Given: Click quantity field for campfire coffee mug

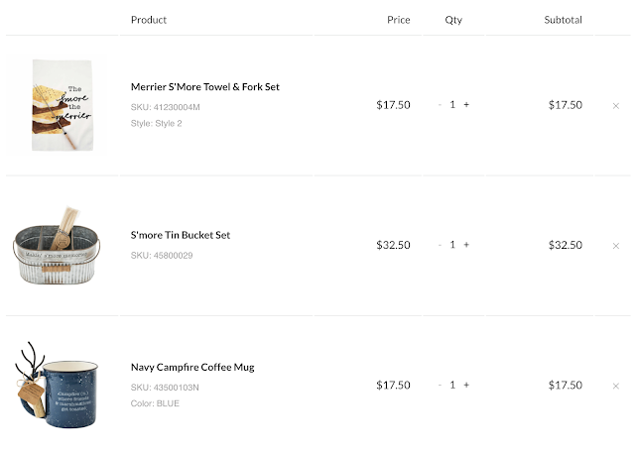Looking at the screenshot, I should click(x=453, y=385).
